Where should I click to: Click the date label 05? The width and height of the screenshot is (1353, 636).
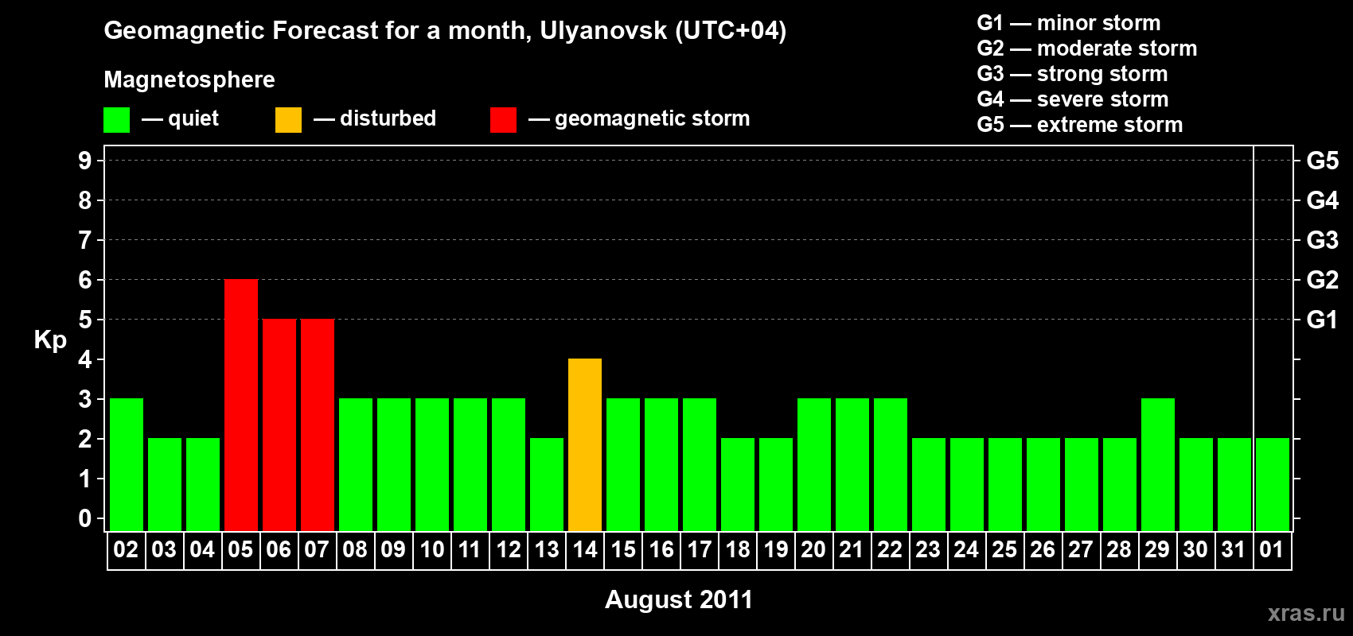(x=240, y=549)
